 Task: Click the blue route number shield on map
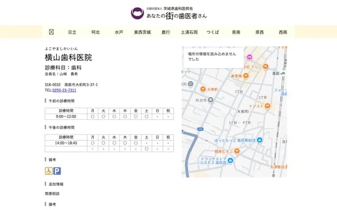tap(200, 129)
